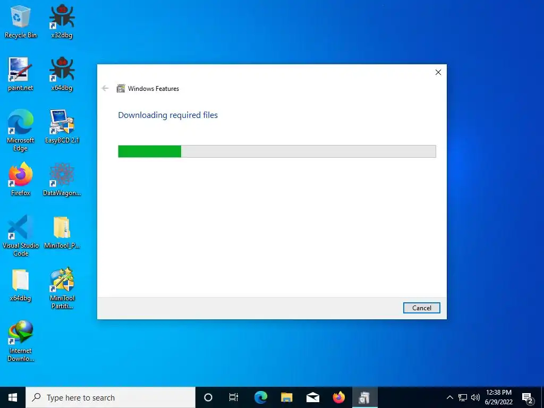Open the Mail app from taskbar

312,397
